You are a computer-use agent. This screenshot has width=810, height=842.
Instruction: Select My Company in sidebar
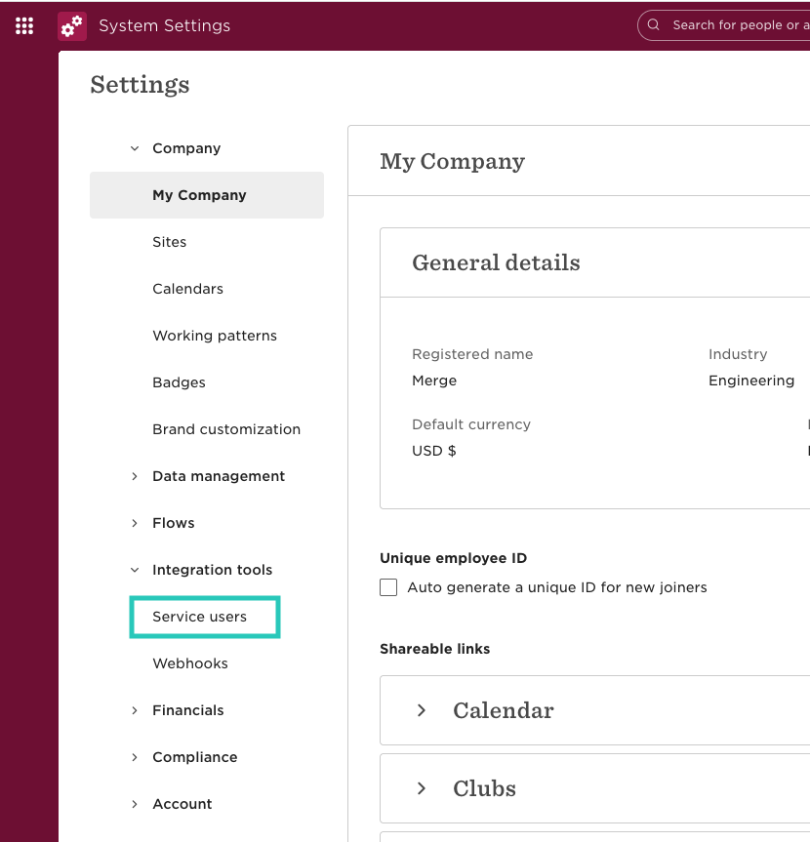coord(207,195)
